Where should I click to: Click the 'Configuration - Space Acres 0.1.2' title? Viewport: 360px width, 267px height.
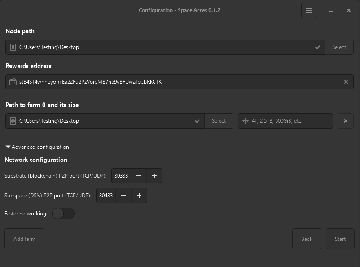click(x=179, y=10)
